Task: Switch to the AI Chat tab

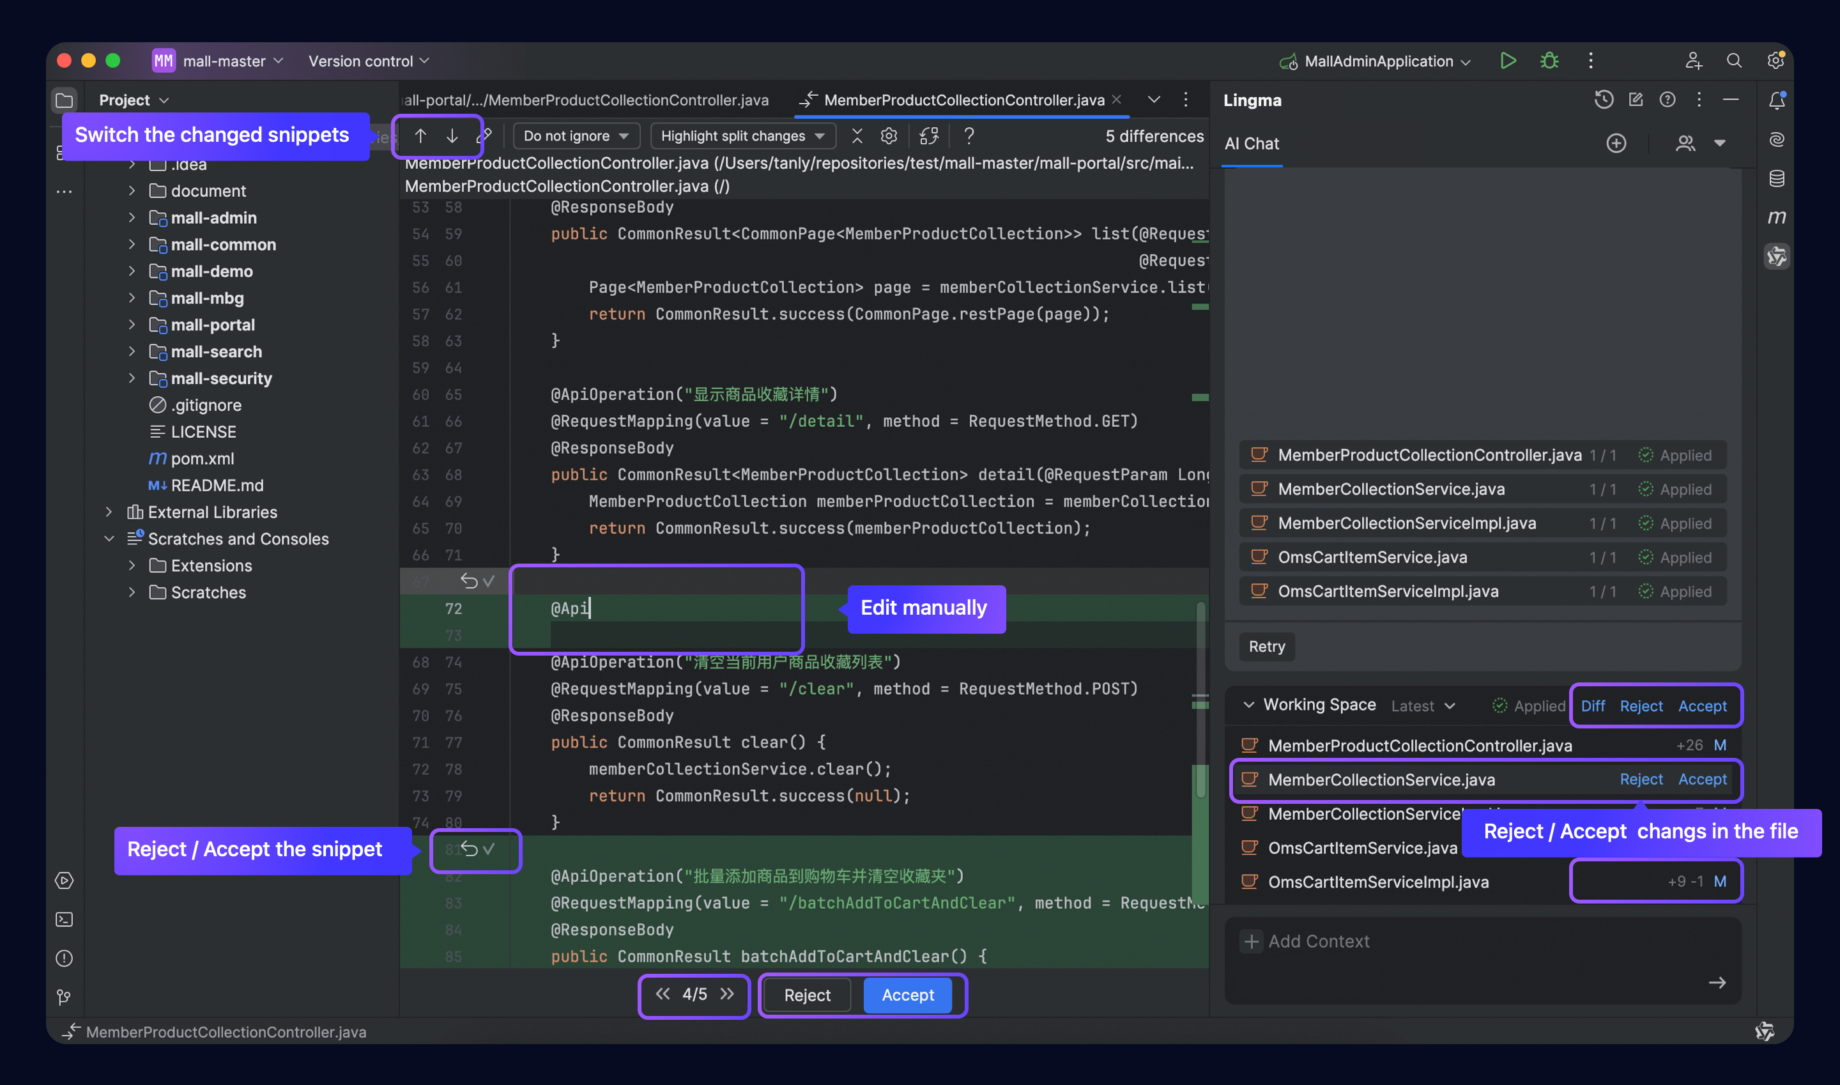Action: tap(1252, 144)
